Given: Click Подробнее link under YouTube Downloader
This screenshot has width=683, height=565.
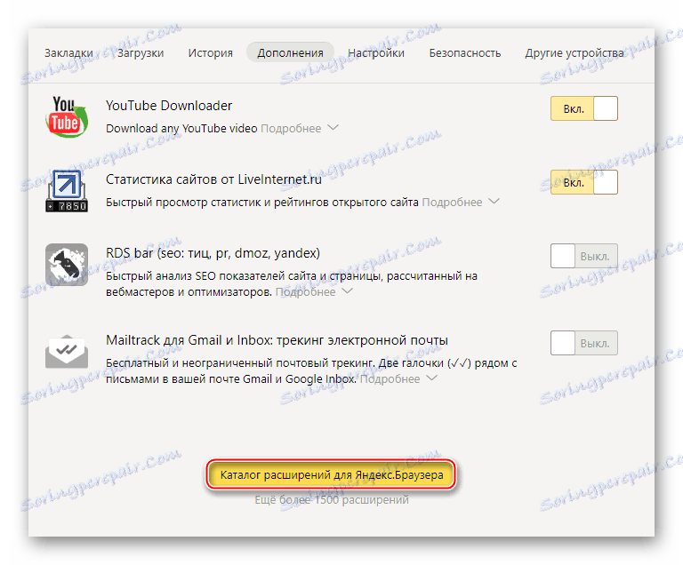Looking at the screenshot, I should 291,129.
